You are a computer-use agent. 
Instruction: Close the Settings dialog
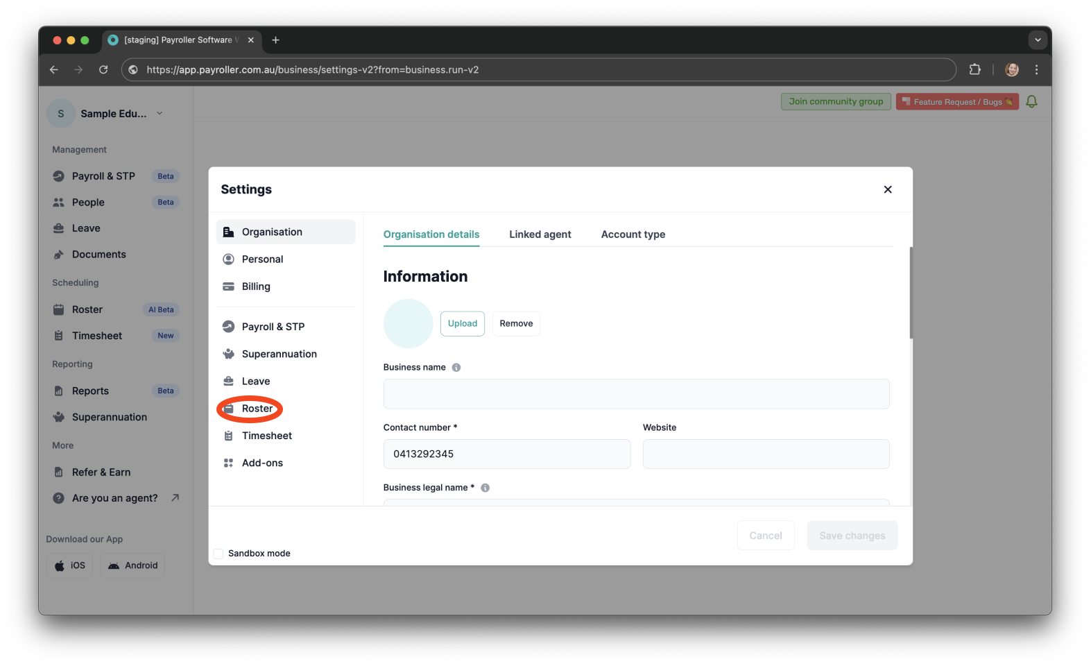[x=888, y=189]
